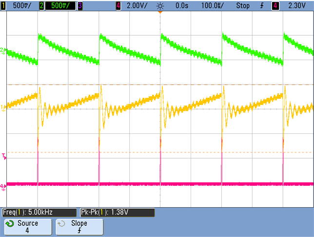Select the channel 2 indicator in status bar
The image size is (314, 237).
click(x=42, y=6)
